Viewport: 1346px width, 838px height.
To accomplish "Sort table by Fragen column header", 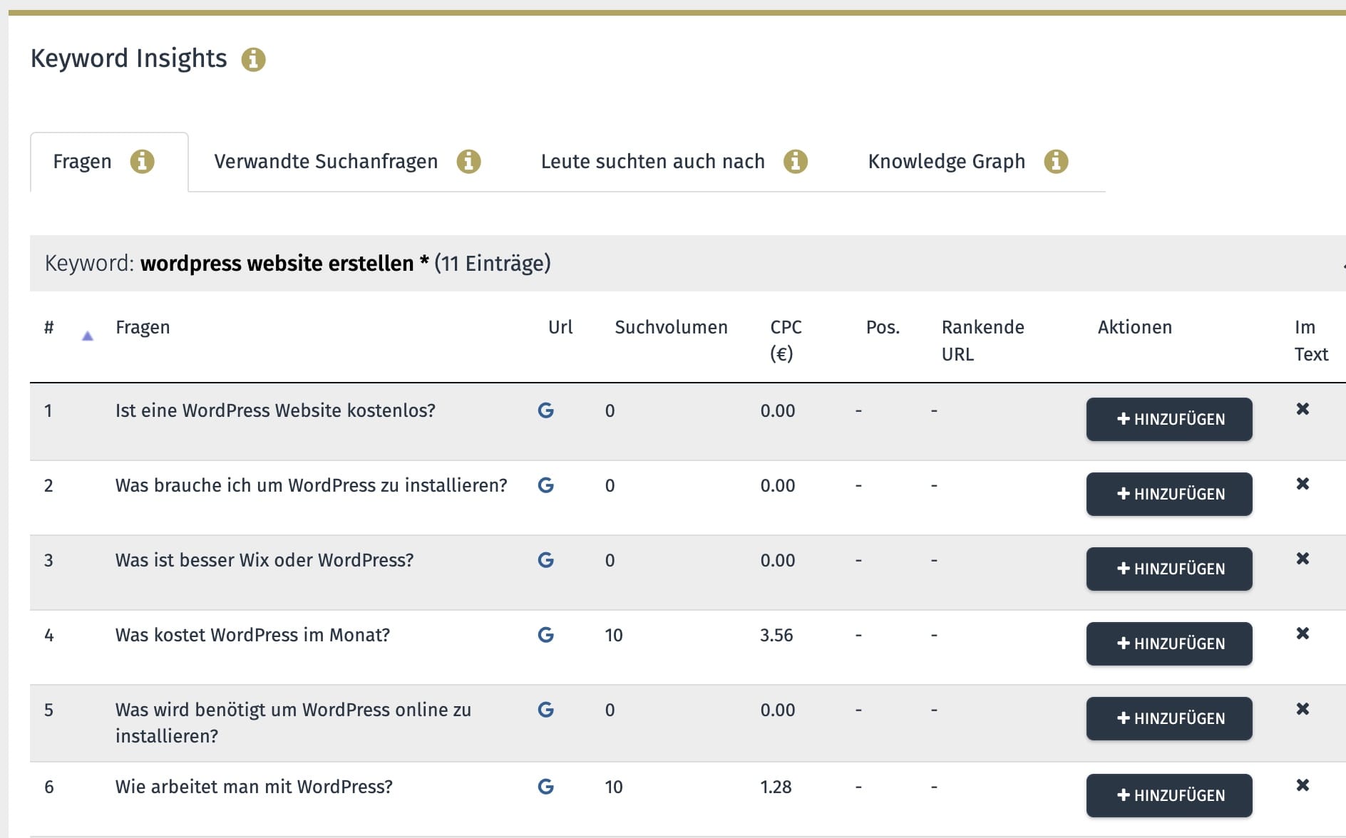I will coord(143,328).
